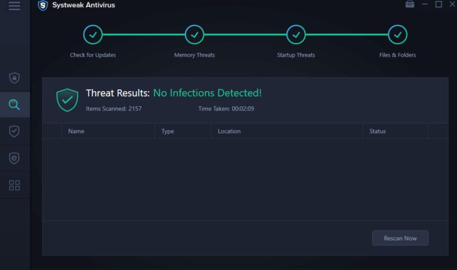Screen dimensions: 457x270
Task: Click the green shield result icon
Action: pyautogui.click(x=67, y=100)
